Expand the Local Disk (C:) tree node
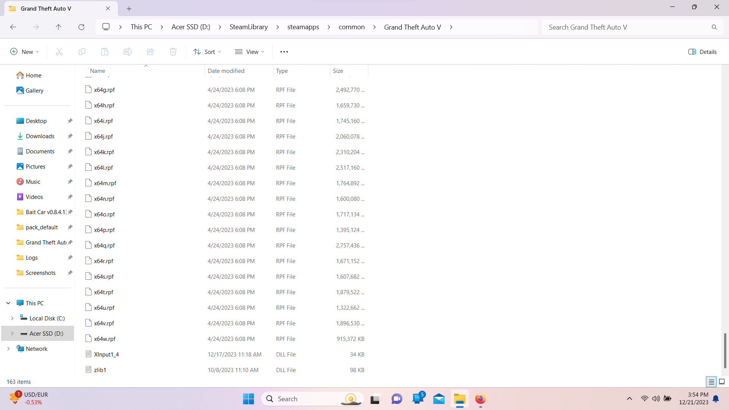The height and width of the screenshot is (410, 729). pyautogui.click(x=12, y=318)
